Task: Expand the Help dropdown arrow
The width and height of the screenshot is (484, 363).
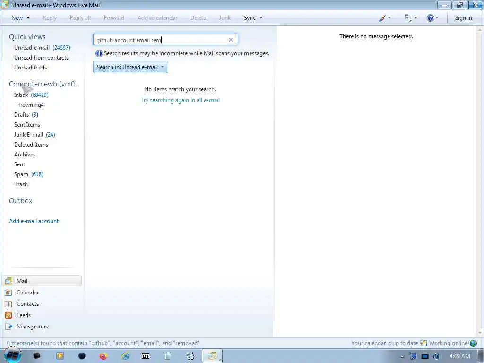Action: pos(437,18)
